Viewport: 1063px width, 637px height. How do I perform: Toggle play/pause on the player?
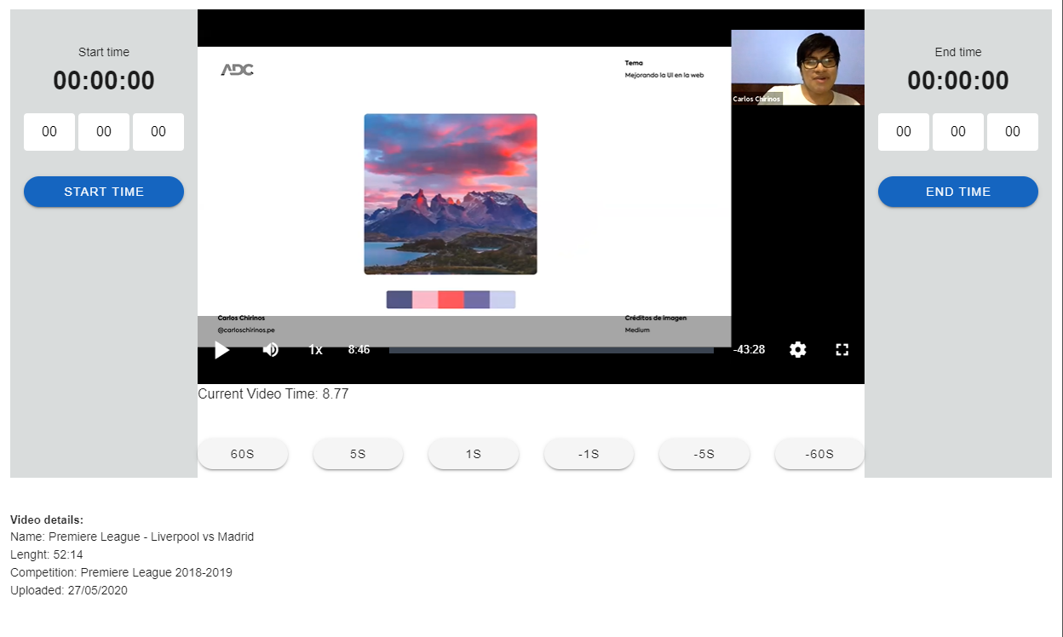coord(221,349)
